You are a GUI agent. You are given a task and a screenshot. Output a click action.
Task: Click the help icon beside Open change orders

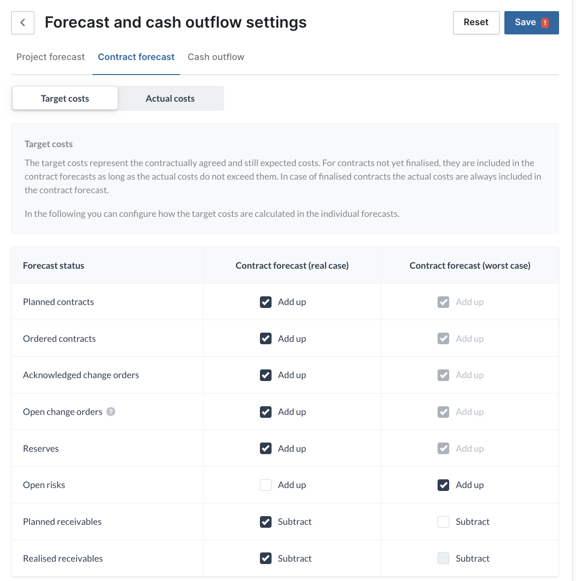[x=111, y=412]
